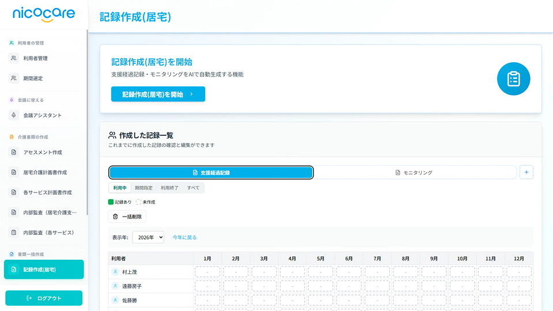Click the avatar icon beside 佐藤勝
553x311 pixels.
115,300
